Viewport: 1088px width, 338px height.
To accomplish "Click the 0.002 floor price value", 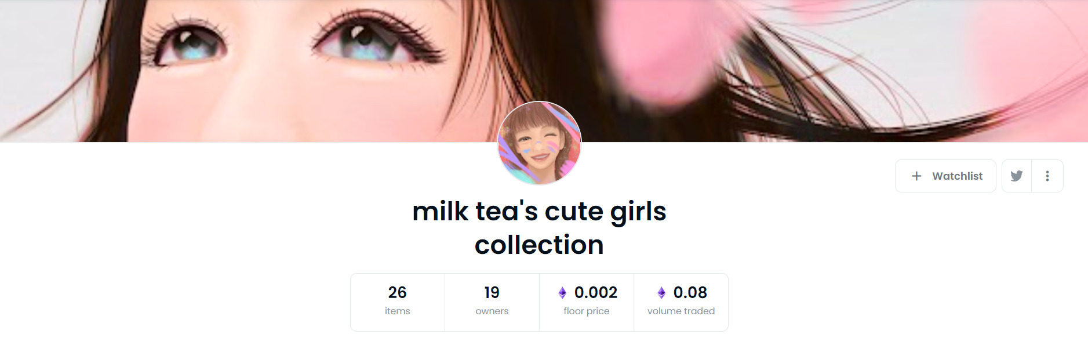I will click(x=596, y=292).
